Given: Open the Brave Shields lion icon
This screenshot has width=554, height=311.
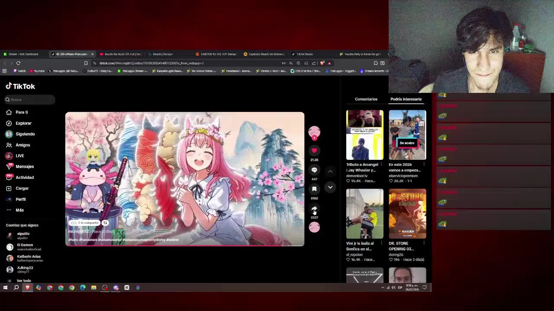Looking at the screenshot, I should pos(322,63).
